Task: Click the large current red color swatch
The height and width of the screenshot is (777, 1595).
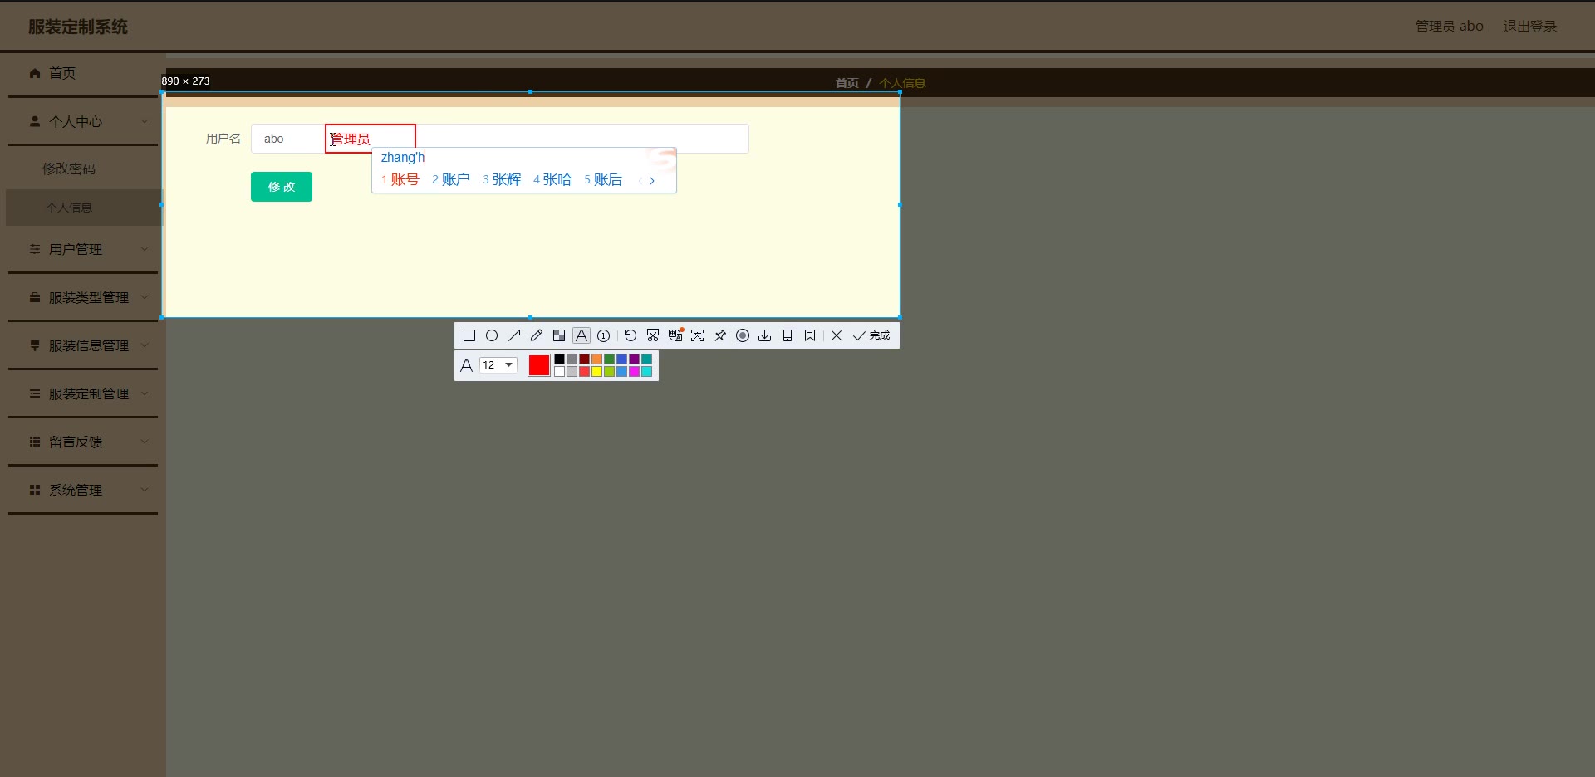Action: point(539,365)
